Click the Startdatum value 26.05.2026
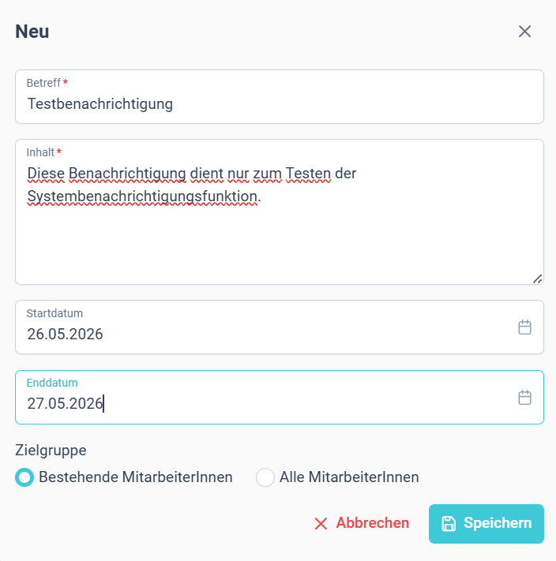 point(65,334)
